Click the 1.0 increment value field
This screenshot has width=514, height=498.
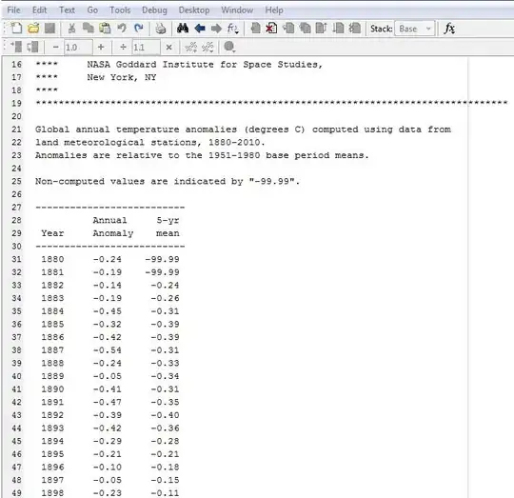[78, 48]
